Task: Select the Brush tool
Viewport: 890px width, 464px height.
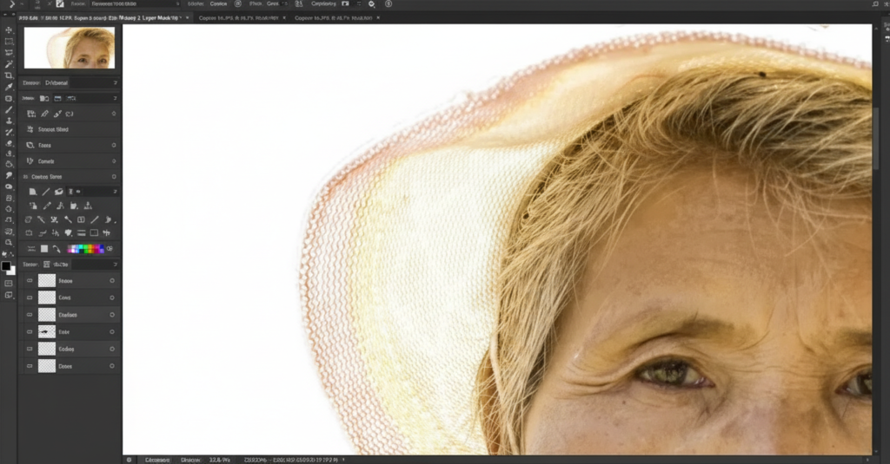Action: 9,109
